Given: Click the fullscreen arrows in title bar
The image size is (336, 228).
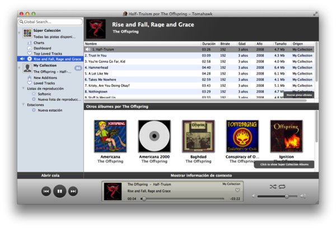Looking at the screenshot, I should pyautogui.click(x=315, y=13).
